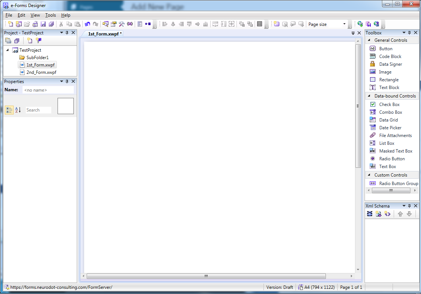Click the horizontal scrollbar of the form canvas
The image size is (421, 294).
pyautogui.click(x=206, y=276)
